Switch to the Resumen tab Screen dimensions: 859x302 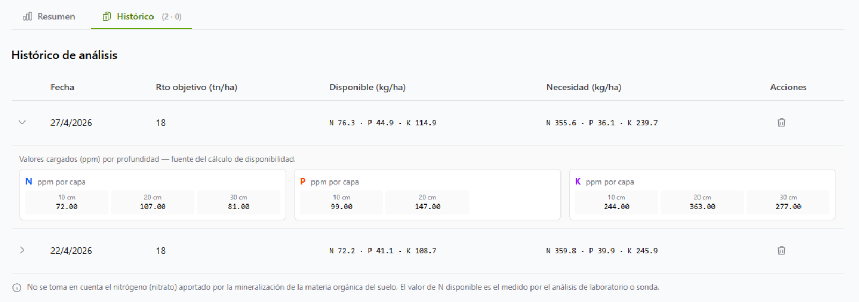pos(49,17)
